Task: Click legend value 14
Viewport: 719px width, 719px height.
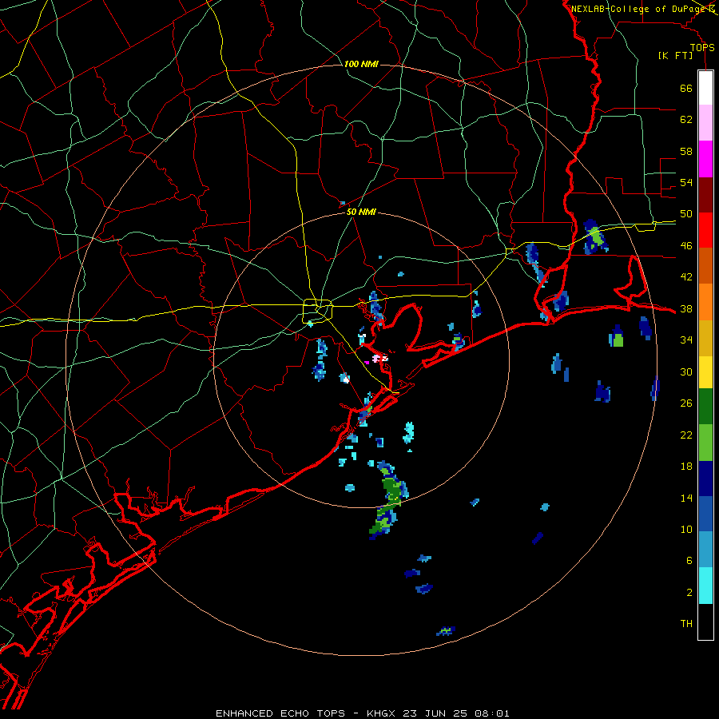Action: click(x=686, y=498)
